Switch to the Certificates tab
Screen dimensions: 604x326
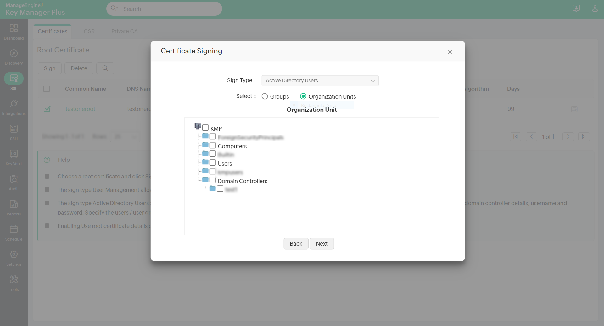click(53, 31)
